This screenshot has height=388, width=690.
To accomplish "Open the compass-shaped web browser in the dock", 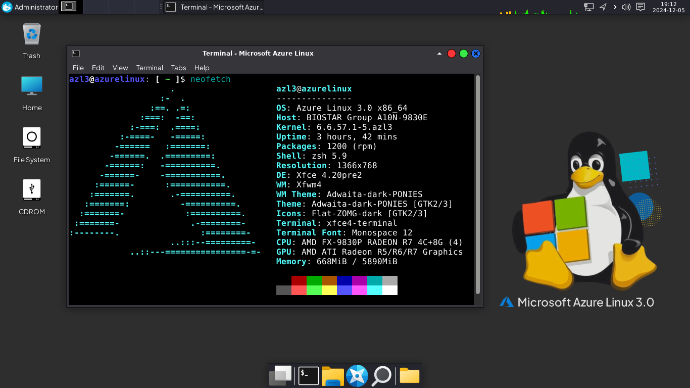I will (x=357, y=376).
